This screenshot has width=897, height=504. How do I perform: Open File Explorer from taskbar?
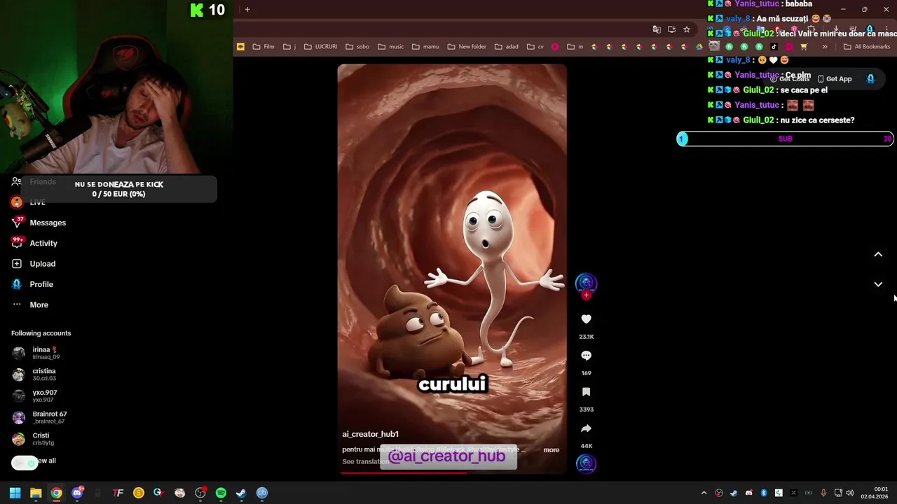pyautogui.click(x=36, y=493)
